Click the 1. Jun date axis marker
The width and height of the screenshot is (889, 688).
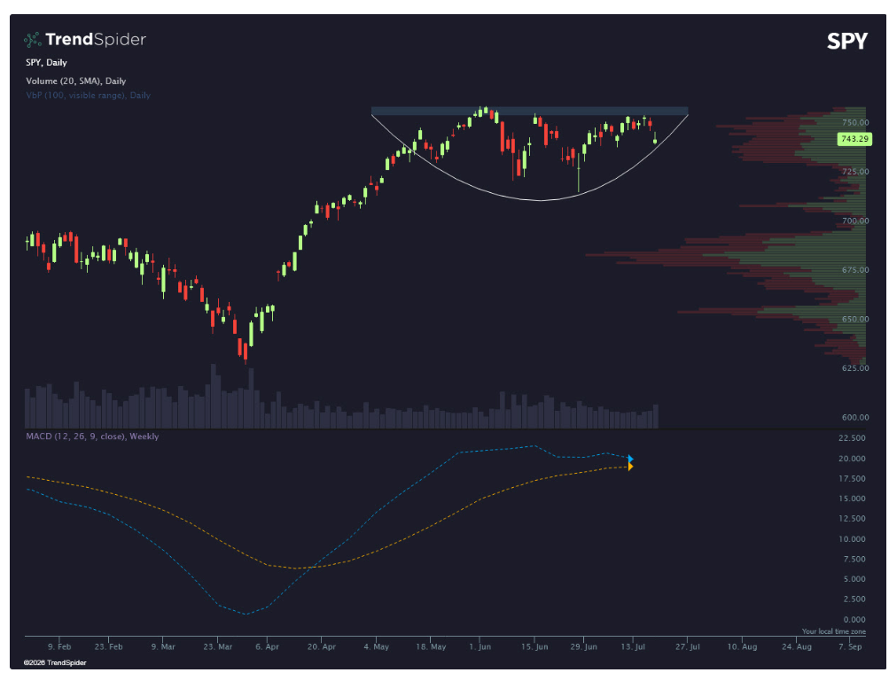pyautogui.click(x=480, y=646)
